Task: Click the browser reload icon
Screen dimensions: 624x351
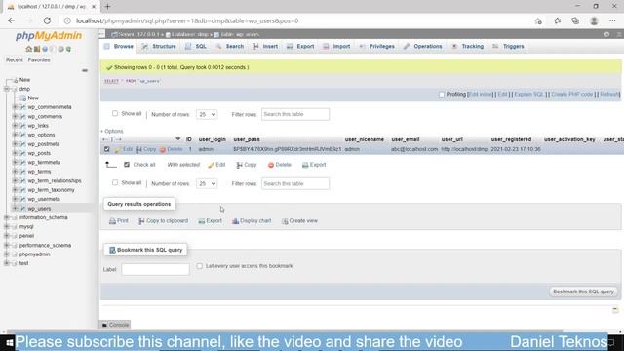Action: point(47,20)
